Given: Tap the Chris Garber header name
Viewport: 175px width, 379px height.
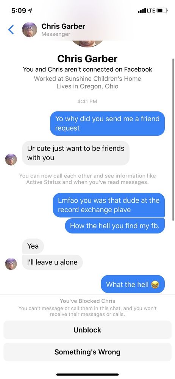Looking at the screenshot, I should click(x=63, y=26).
